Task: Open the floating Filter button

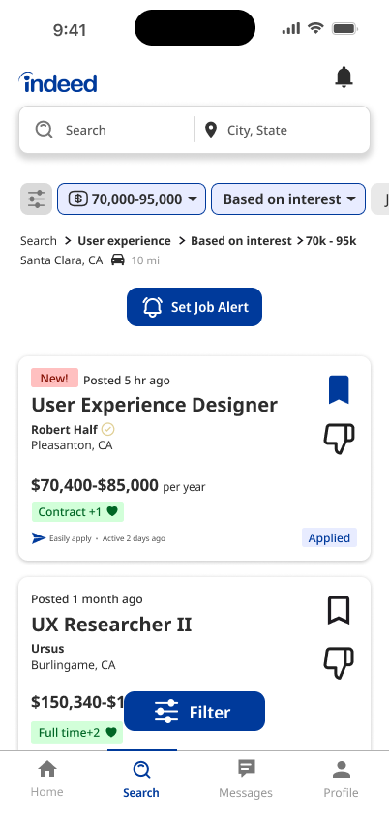Action: click(194, 712)
